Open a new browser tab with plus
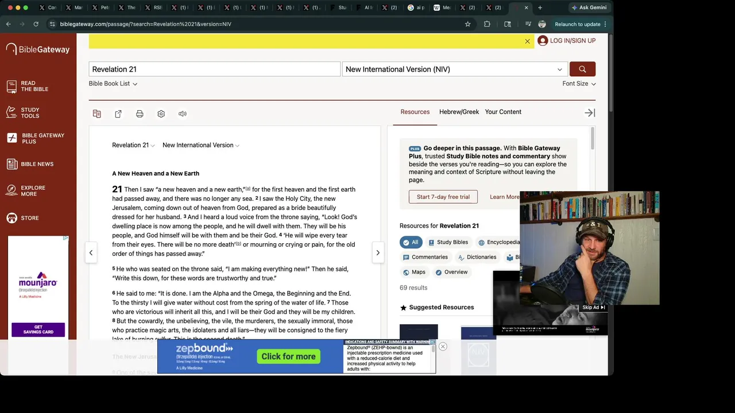Viewport: 735px width, 413px height. [540, 7]
